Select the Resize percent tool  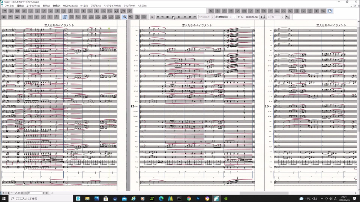click(x=323, y=11)
